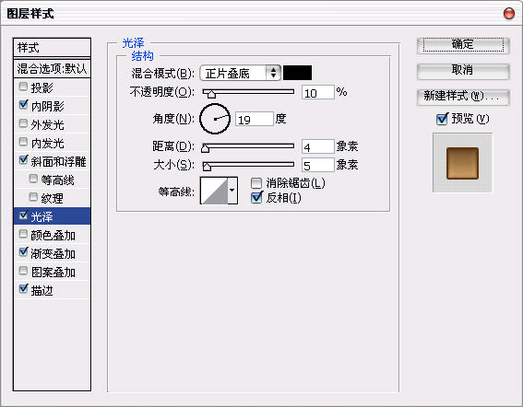
Task: Toggle the 反相 invert checkbox
Action: [x=256, y=197]
